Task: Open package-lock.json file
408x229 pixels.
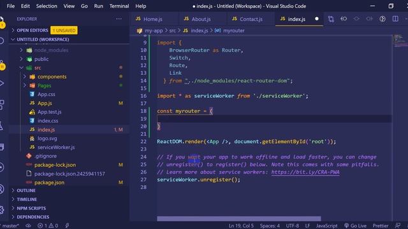Action: [x=55, y=165]
